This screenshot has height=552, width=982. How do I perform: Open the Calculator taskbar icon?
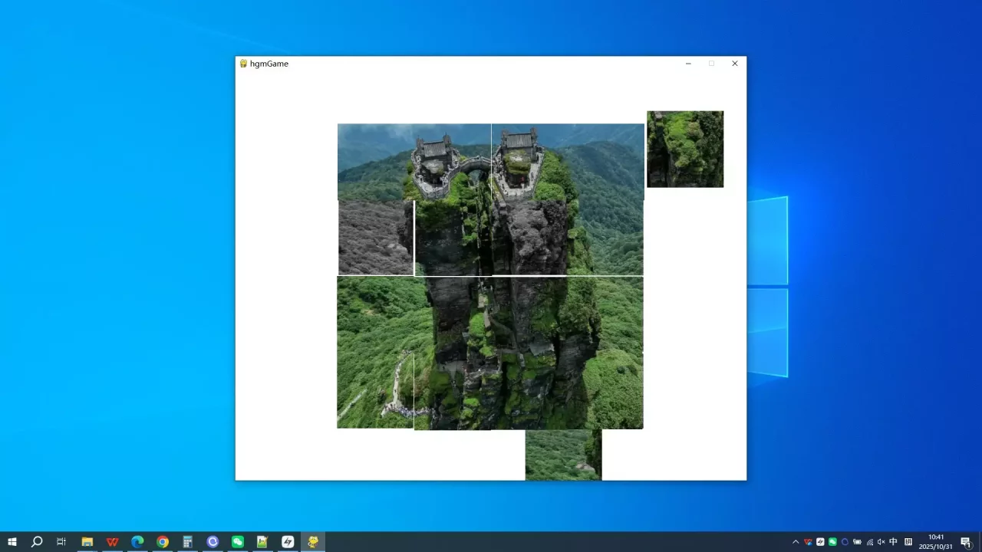tap(187, 542)
